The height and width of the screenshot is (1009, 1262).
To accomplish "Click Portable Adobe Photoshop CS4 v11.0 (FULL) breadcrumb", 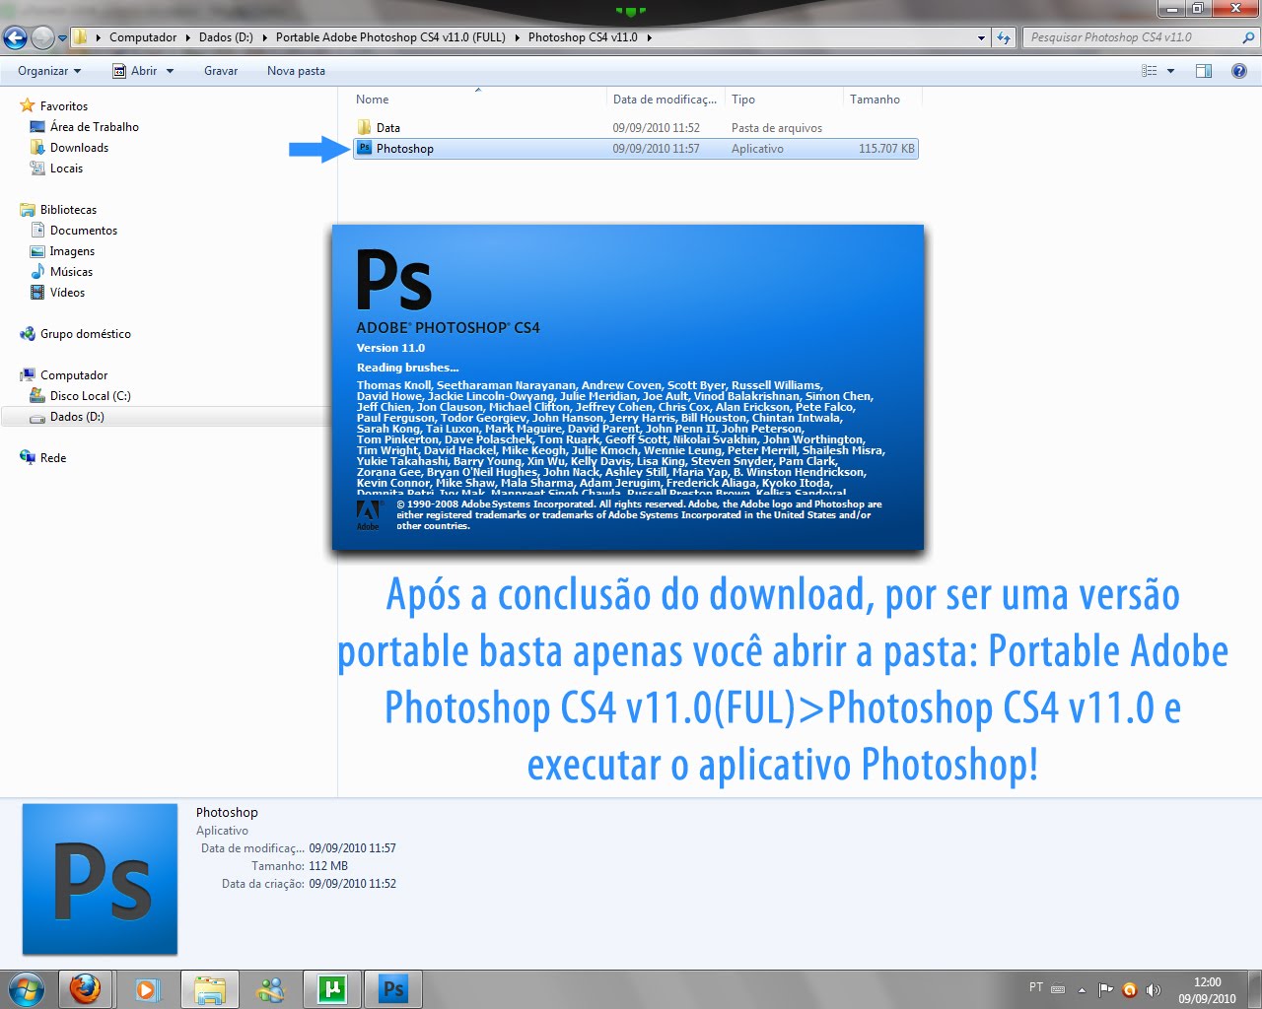I will [x=390, y=37].
